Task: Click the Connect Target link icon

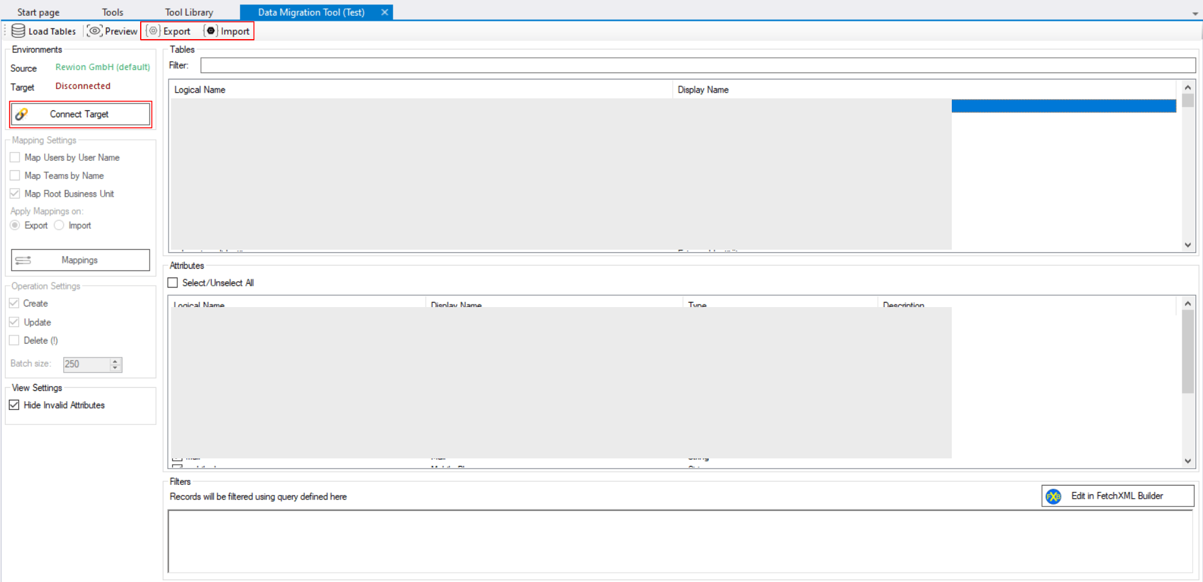Action: click(21, 114)
